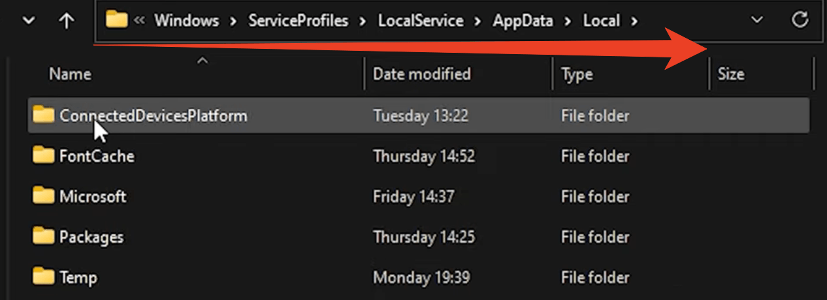Click the FontCache folder icon
Image resolution: width=827 pixels, height=300 pixels.
(x=43, y=155)
